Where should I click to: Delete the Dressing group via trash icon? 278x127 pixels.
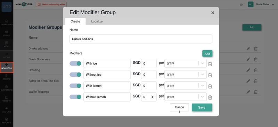(x=256, y=70)
